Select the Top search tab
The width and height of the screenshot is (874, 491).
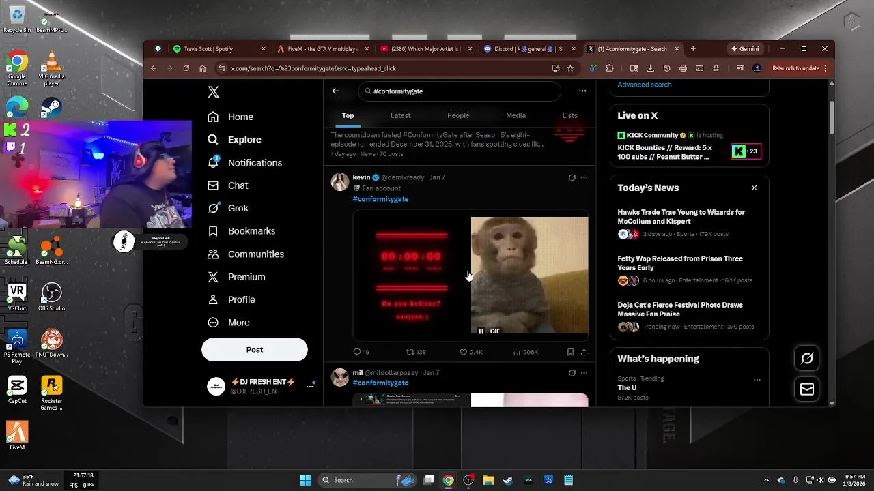click(348, 115)
